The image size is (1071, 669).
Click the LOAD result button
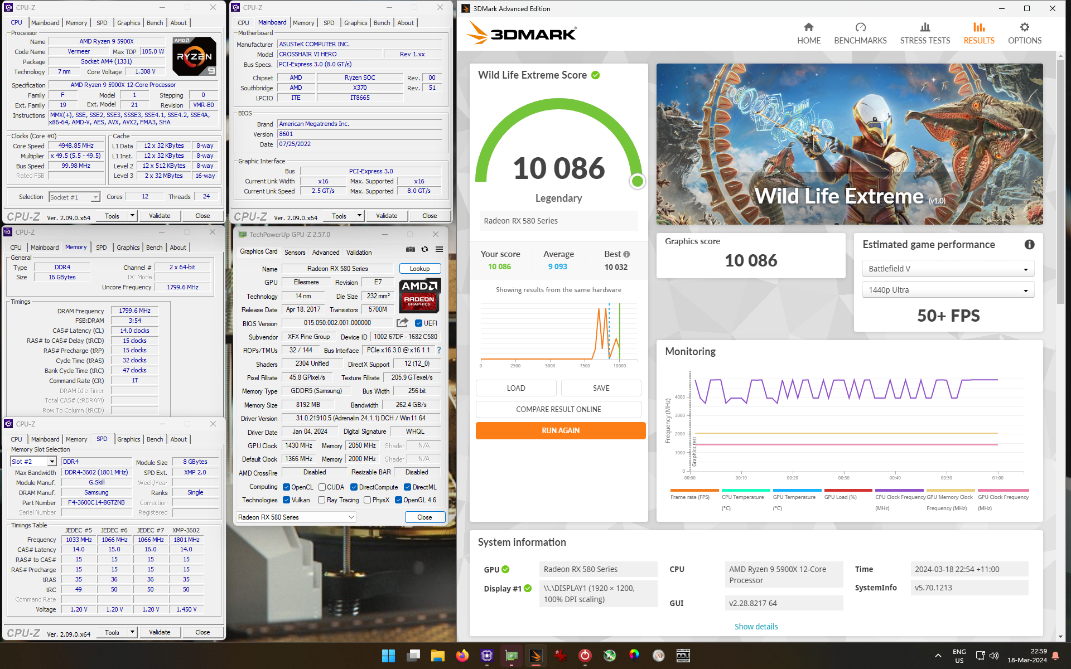point(516,388)
